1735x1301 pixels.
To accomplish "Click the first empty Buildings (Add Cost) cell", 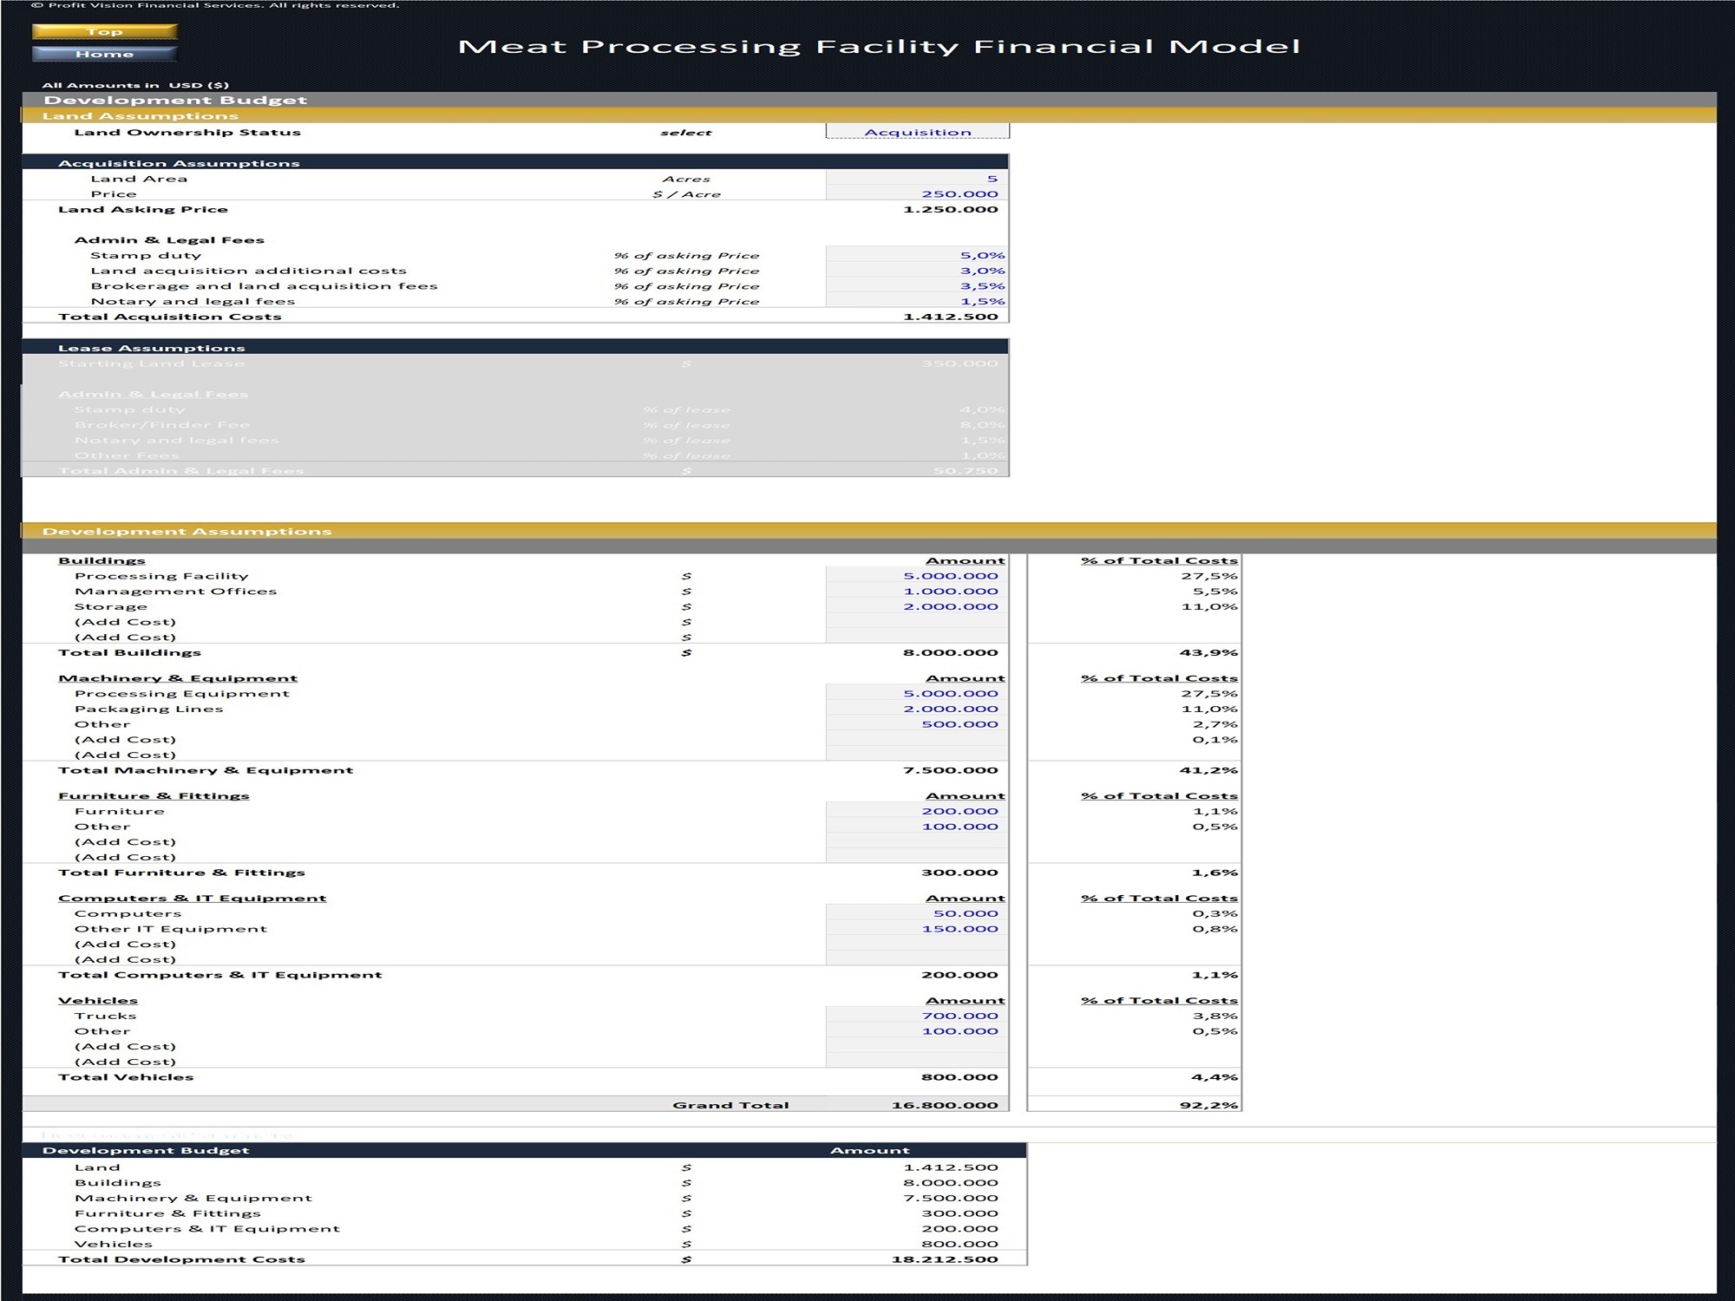I will point(917,622).
